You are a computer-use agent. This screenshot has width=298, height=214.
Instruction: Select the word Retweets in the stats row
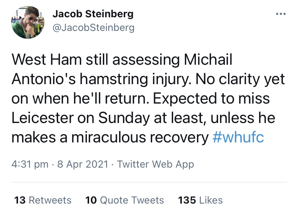tap(50, 200)
